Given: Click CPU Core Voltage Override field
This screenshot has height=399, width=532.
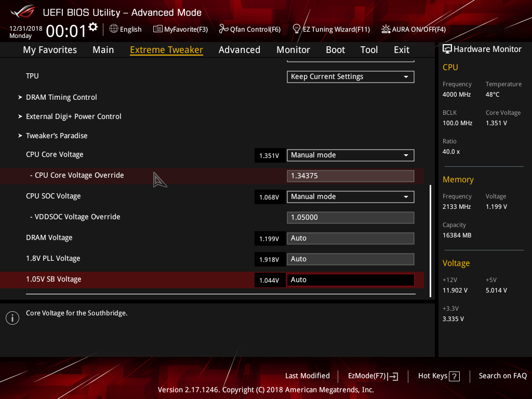Looking at the screenshot, I should tap(351, 176).
